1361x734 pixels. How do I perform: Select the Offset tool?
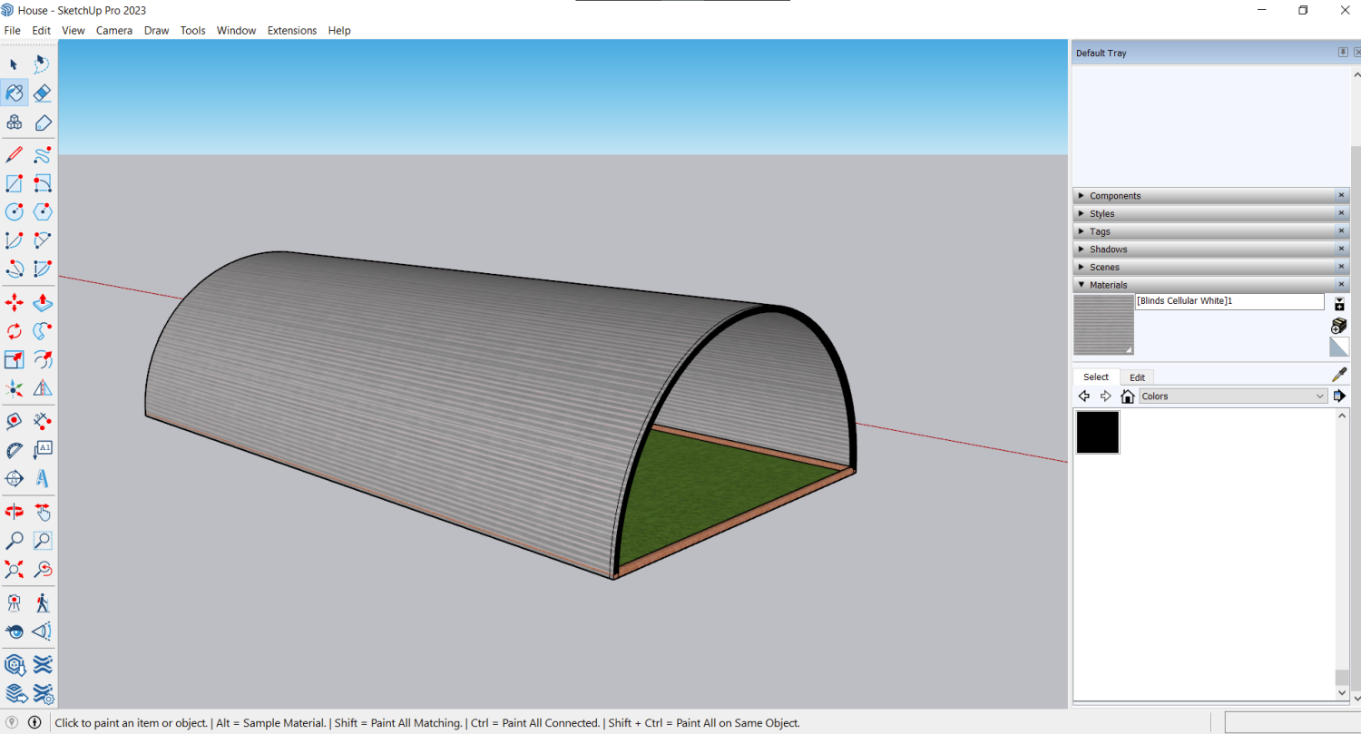[x=42, y=359]
